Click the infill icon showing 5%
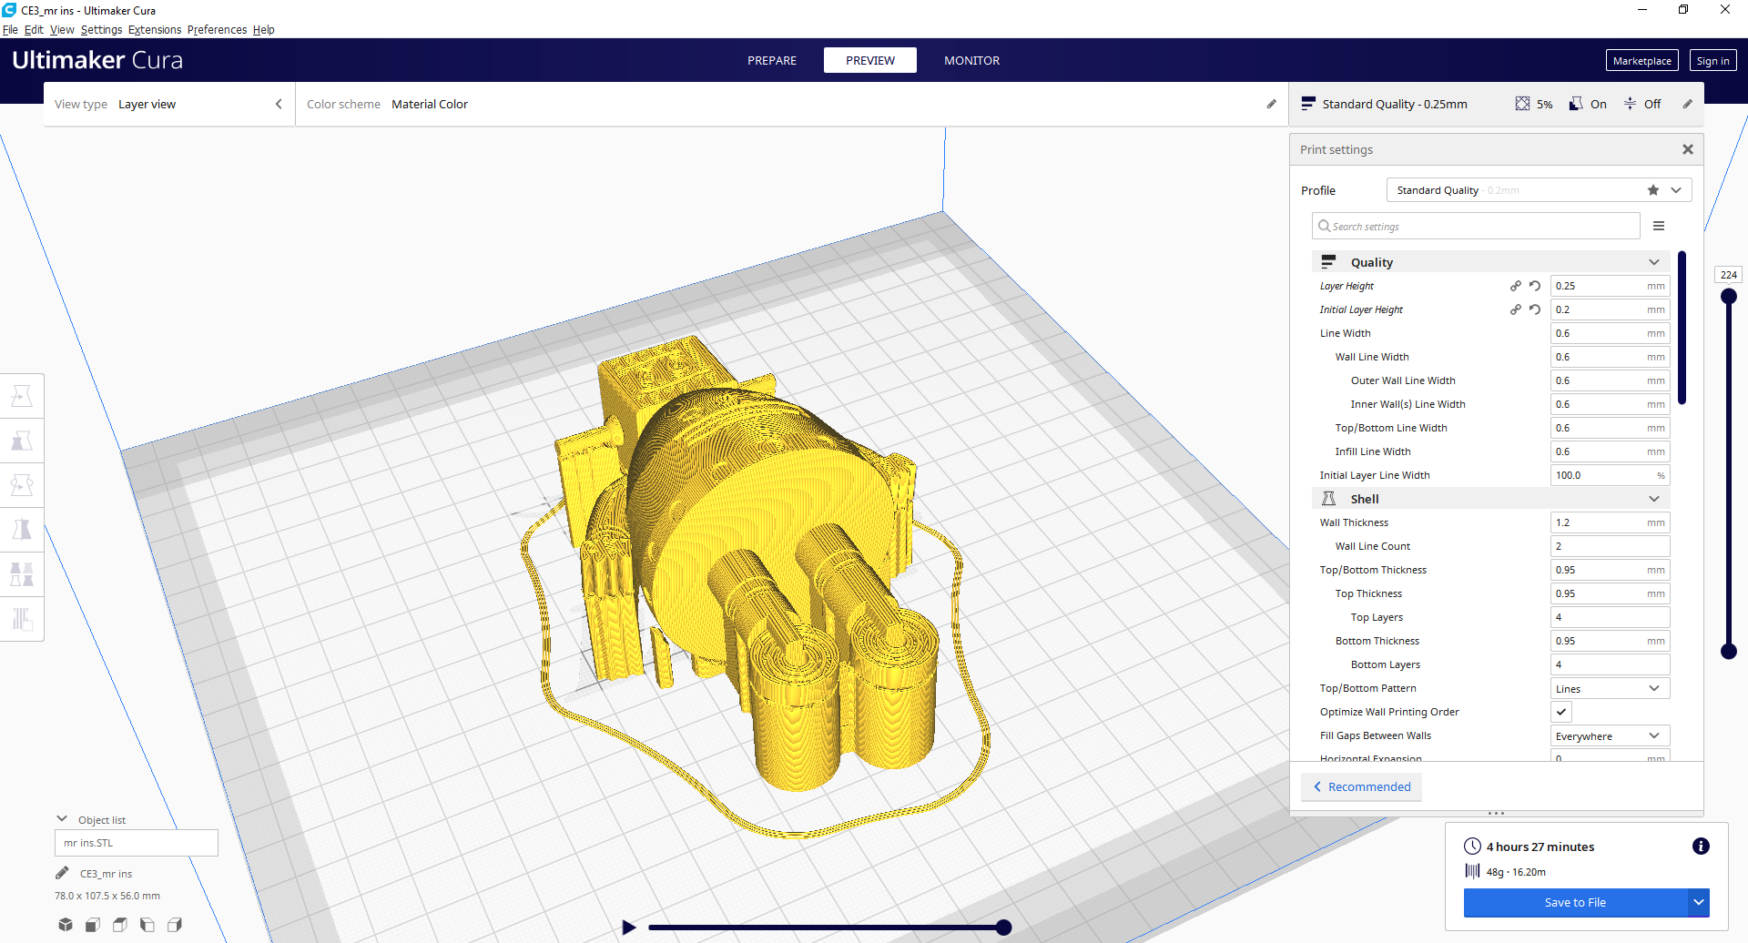 (1522, 104)
